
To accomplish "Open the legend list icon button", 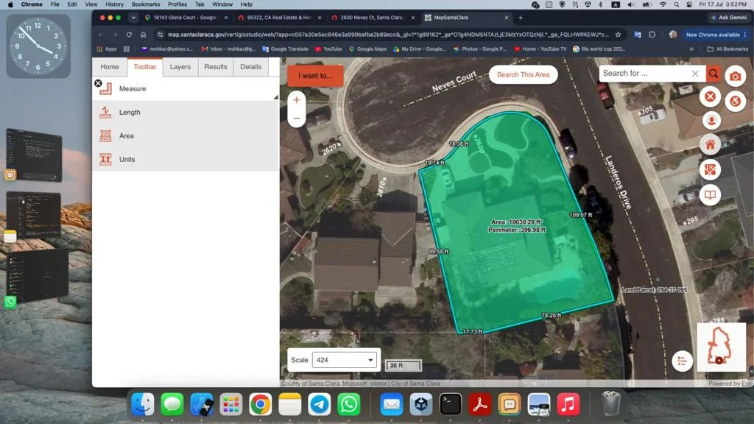I will coord(682,361).
